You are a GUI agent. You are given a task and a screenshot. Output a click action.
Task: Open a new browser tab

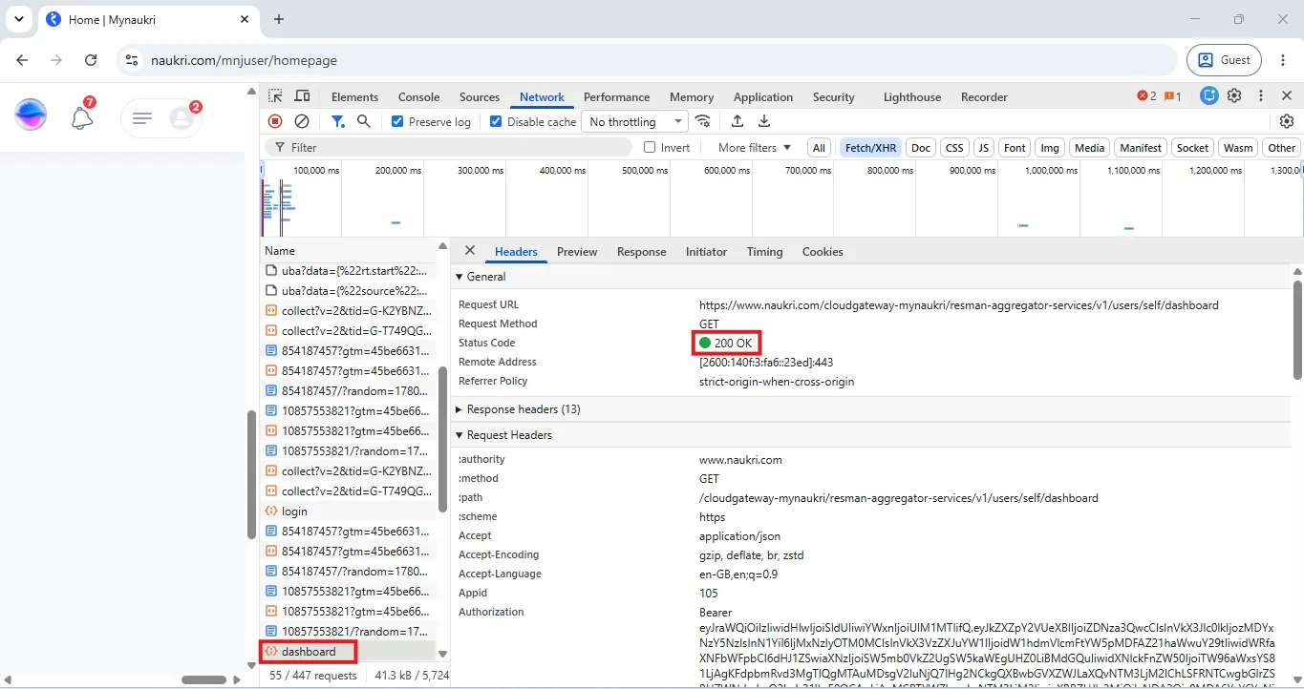click(x=279, y=19)
